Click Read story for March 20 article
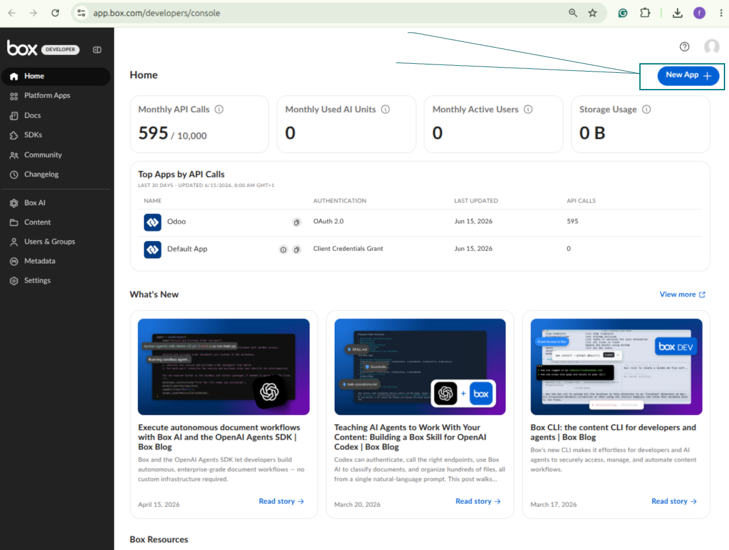Screen dimensions: 729x550 pyautogui.click(x=478, y=501)
